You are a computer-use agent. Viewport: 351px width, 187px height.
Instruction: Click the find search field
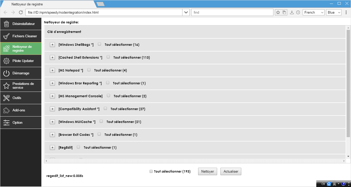click(232, 12)
